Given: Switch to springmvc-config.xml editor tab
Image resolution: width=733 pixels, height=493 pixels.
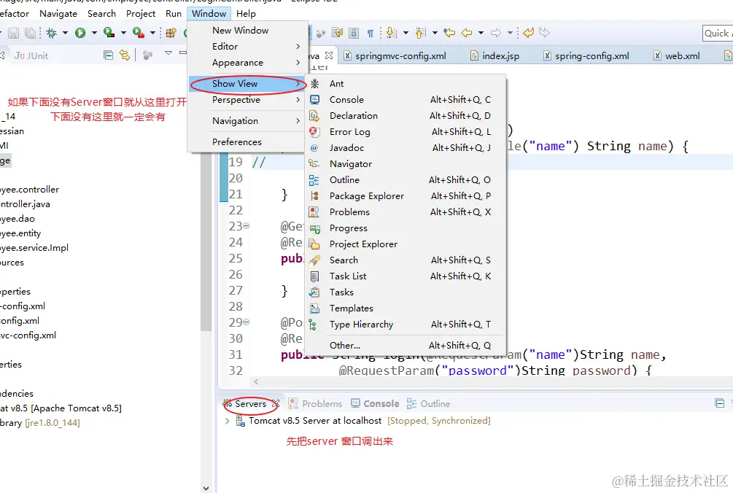Looking at the screenshot, I should click(395, 56).
